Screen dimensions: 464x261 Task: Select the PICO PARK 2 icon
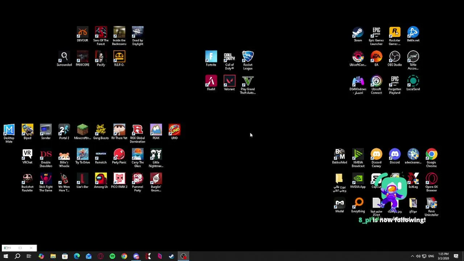tap(119, 181)
